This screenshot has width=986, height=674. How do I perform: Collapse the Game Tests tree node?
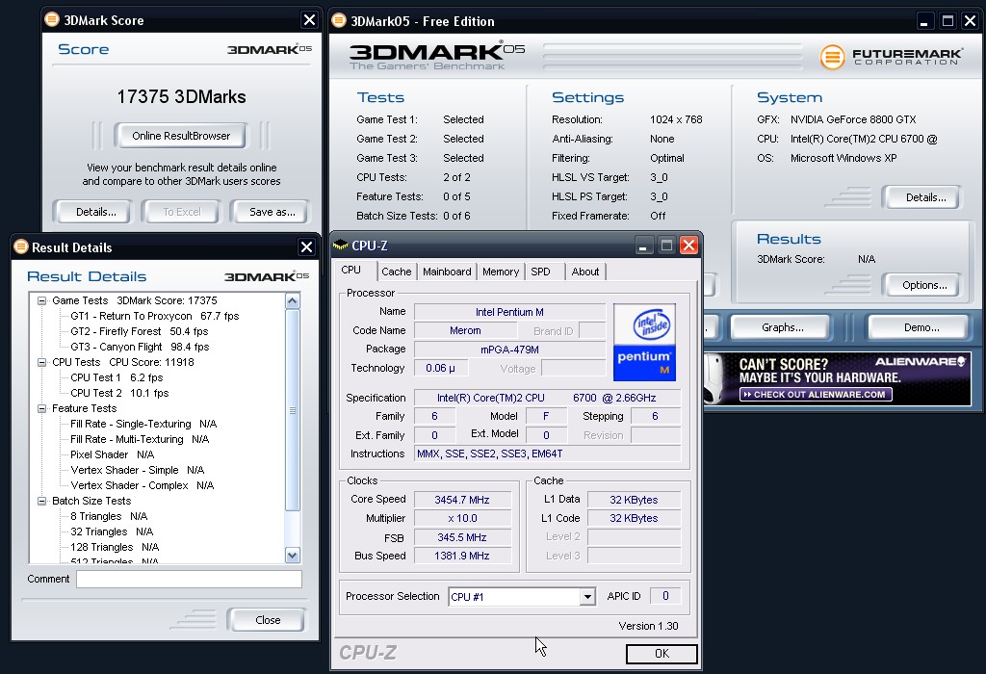(x=42, y=301)
